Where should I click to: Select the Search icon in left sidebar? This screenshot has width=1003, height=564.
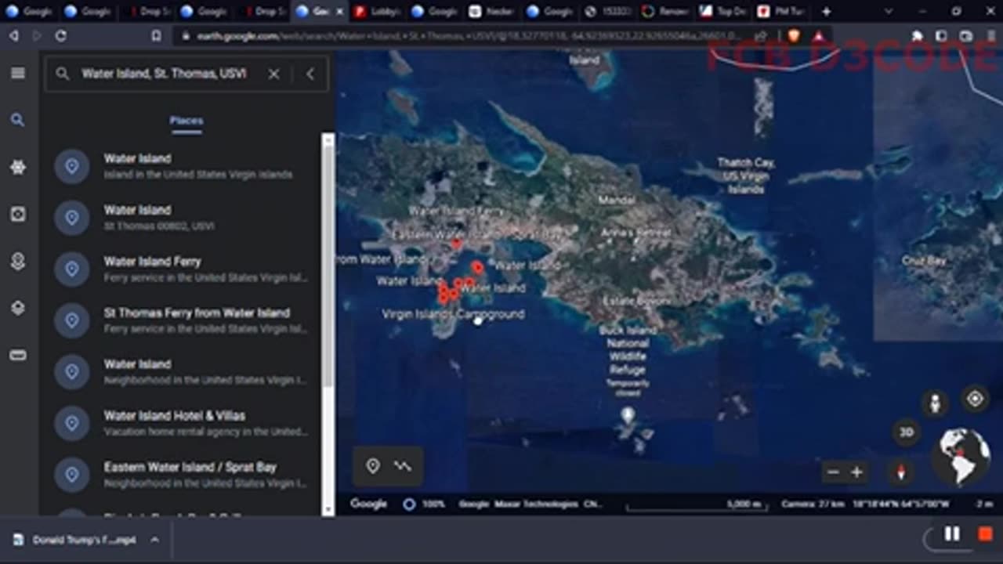click(x=18, y=120)
